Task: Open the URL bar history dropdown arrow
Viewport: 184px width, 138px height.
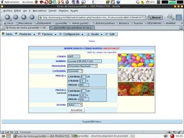Action: click(144, 18)
